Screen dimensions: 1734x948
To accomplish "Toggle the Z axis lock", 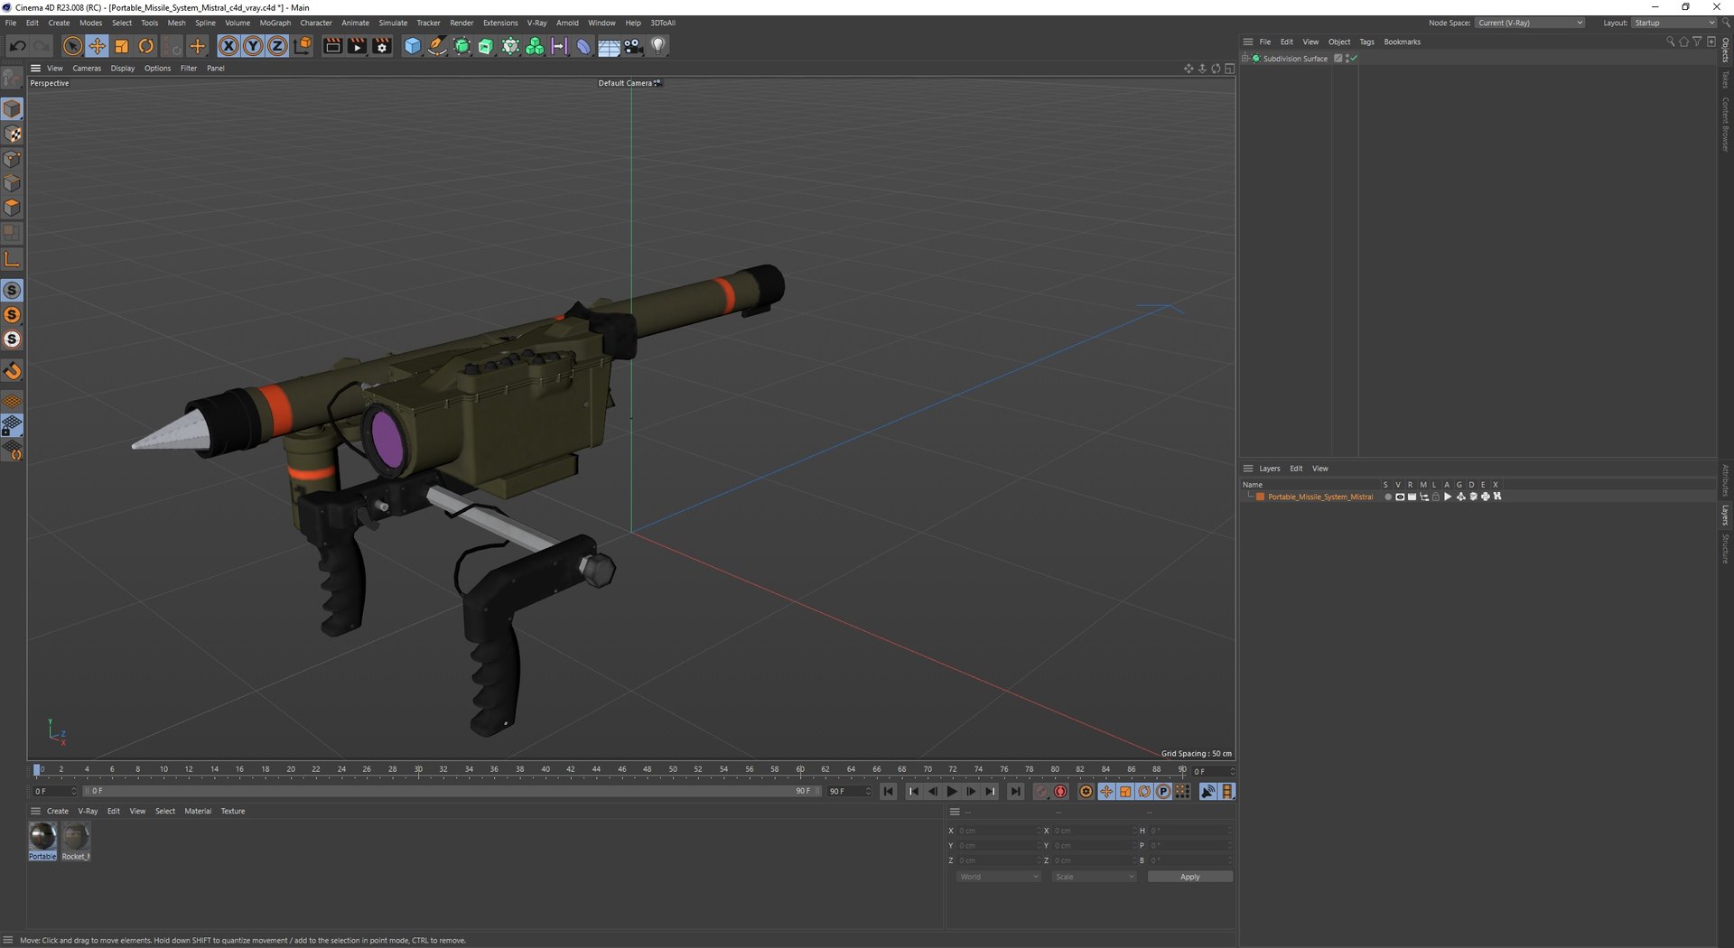I will (x=277, y=46).
